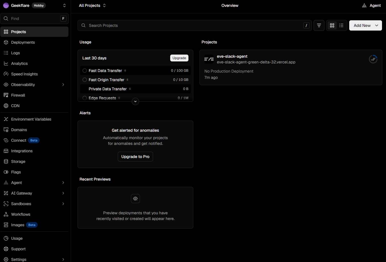This screenshot has width=386, height=262.
Task: Click the Private Data Transfer usage row
Action: pos(135,89)
